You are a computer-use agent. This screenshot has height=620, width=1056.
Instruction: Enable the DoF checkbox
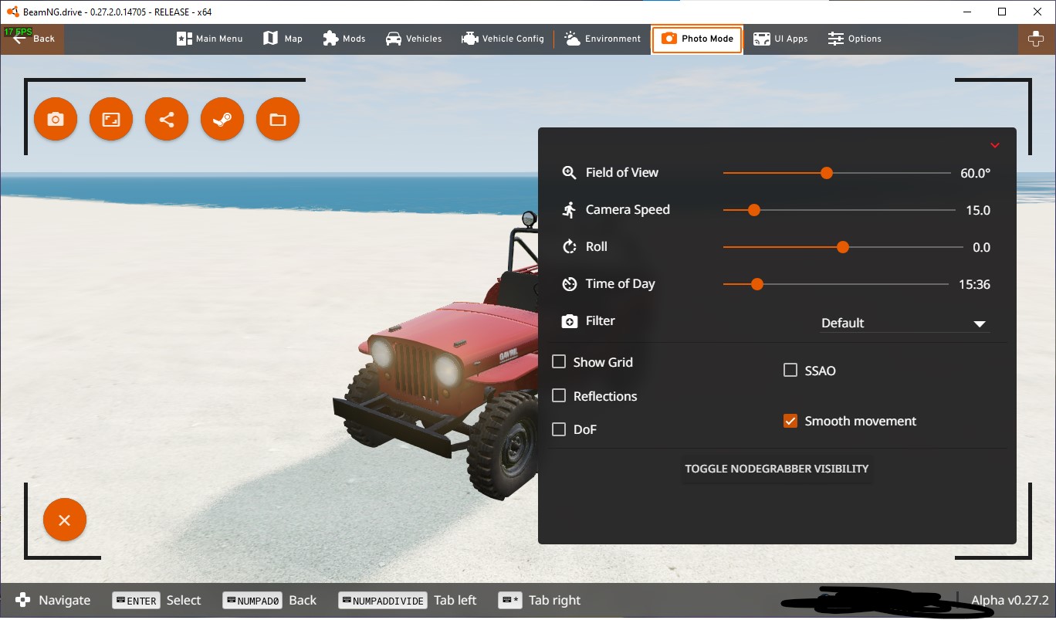pyautogui.click(x=559, y=429)
